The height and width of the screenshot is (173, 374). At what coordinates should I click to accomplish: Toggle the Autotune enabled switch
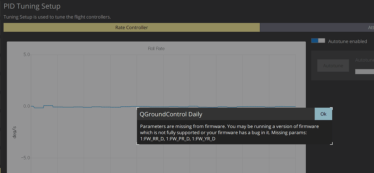tap(318, 41)
